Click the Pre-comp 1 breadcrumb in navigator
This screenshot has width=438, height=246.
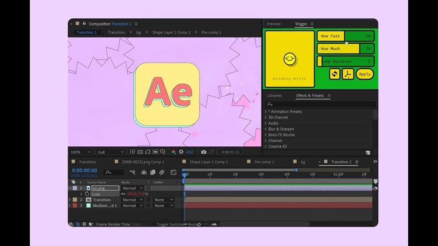211,32
